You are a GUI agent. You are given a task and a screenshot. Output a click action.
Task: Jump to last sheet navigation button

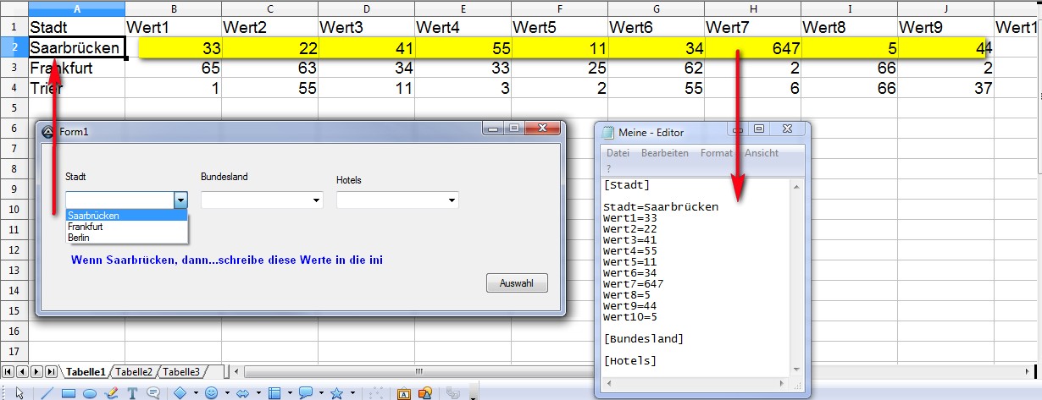[51, 371]
